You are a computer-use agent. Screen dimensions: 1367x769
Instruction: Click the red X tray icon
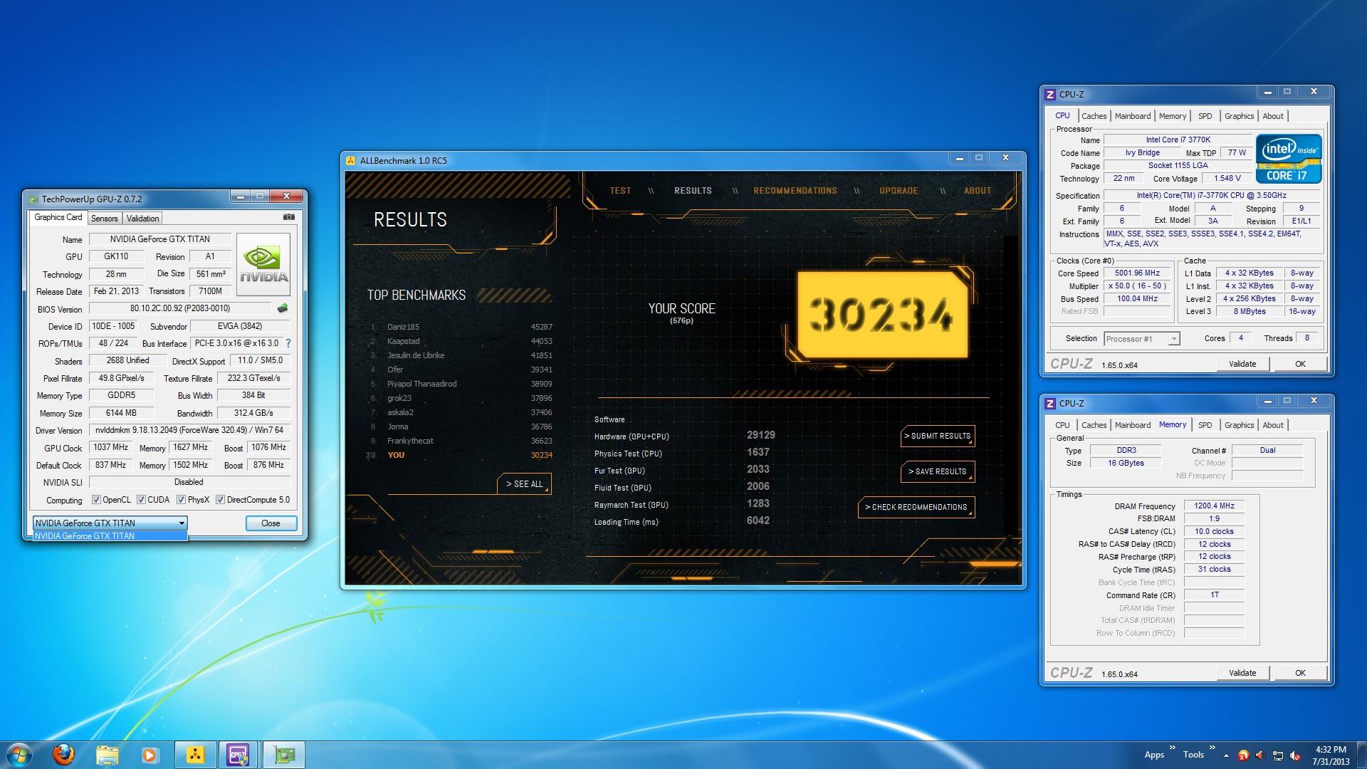tap(1243, 755)
